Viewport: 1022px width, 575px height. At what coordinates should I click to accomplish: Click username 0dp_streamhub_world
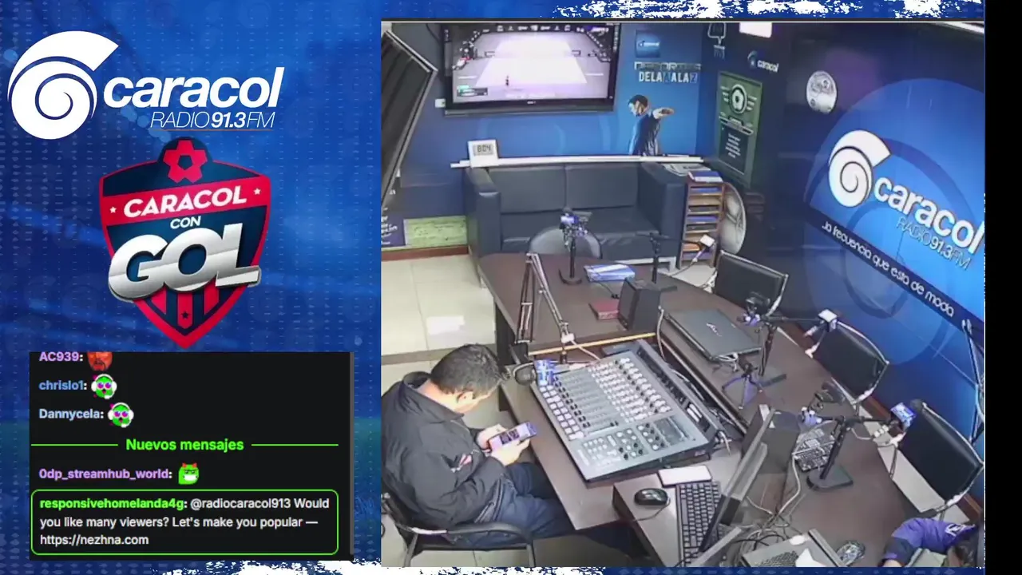(104, 474)
